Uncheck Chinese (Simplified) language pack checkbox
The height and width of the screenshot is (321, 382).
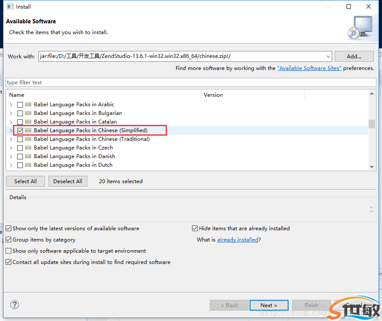pyautogui.click(x=20, y=130)
